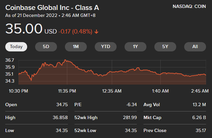Open the 5Y price history

point(165,47)
